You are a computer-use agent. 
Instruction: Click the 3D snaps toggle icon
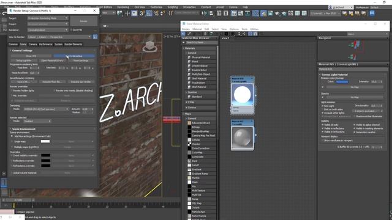(x=142, y=13)
